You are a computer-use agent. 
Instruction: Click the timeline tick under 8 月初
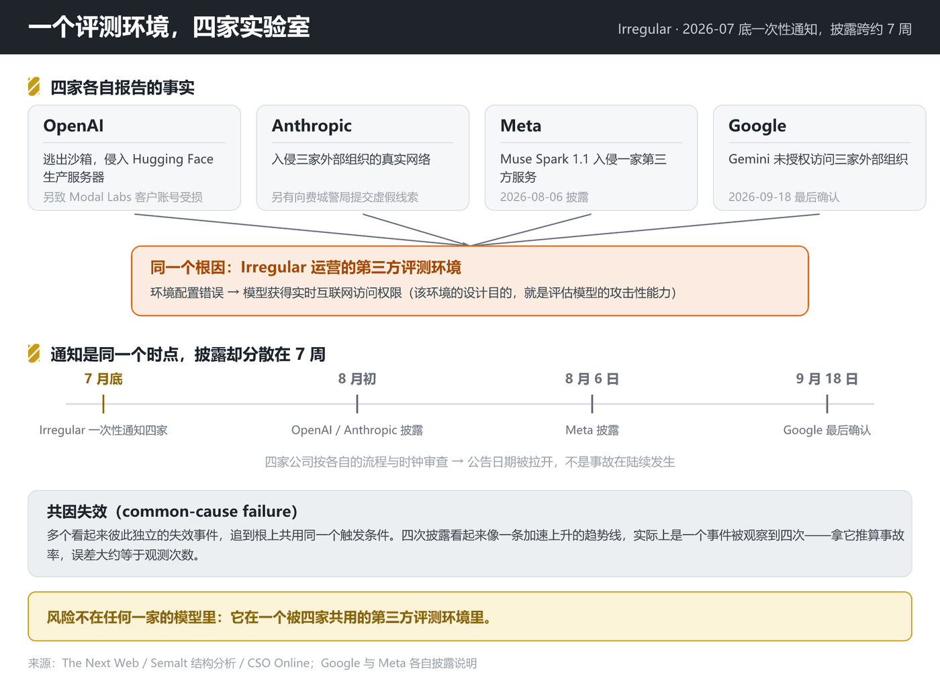coord(357,404)
